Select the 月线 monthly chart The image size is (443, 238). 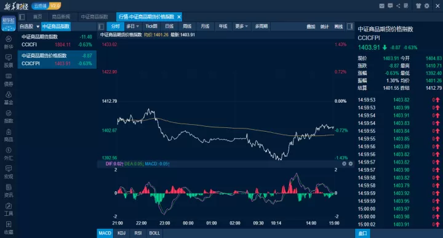pos(205,26)
